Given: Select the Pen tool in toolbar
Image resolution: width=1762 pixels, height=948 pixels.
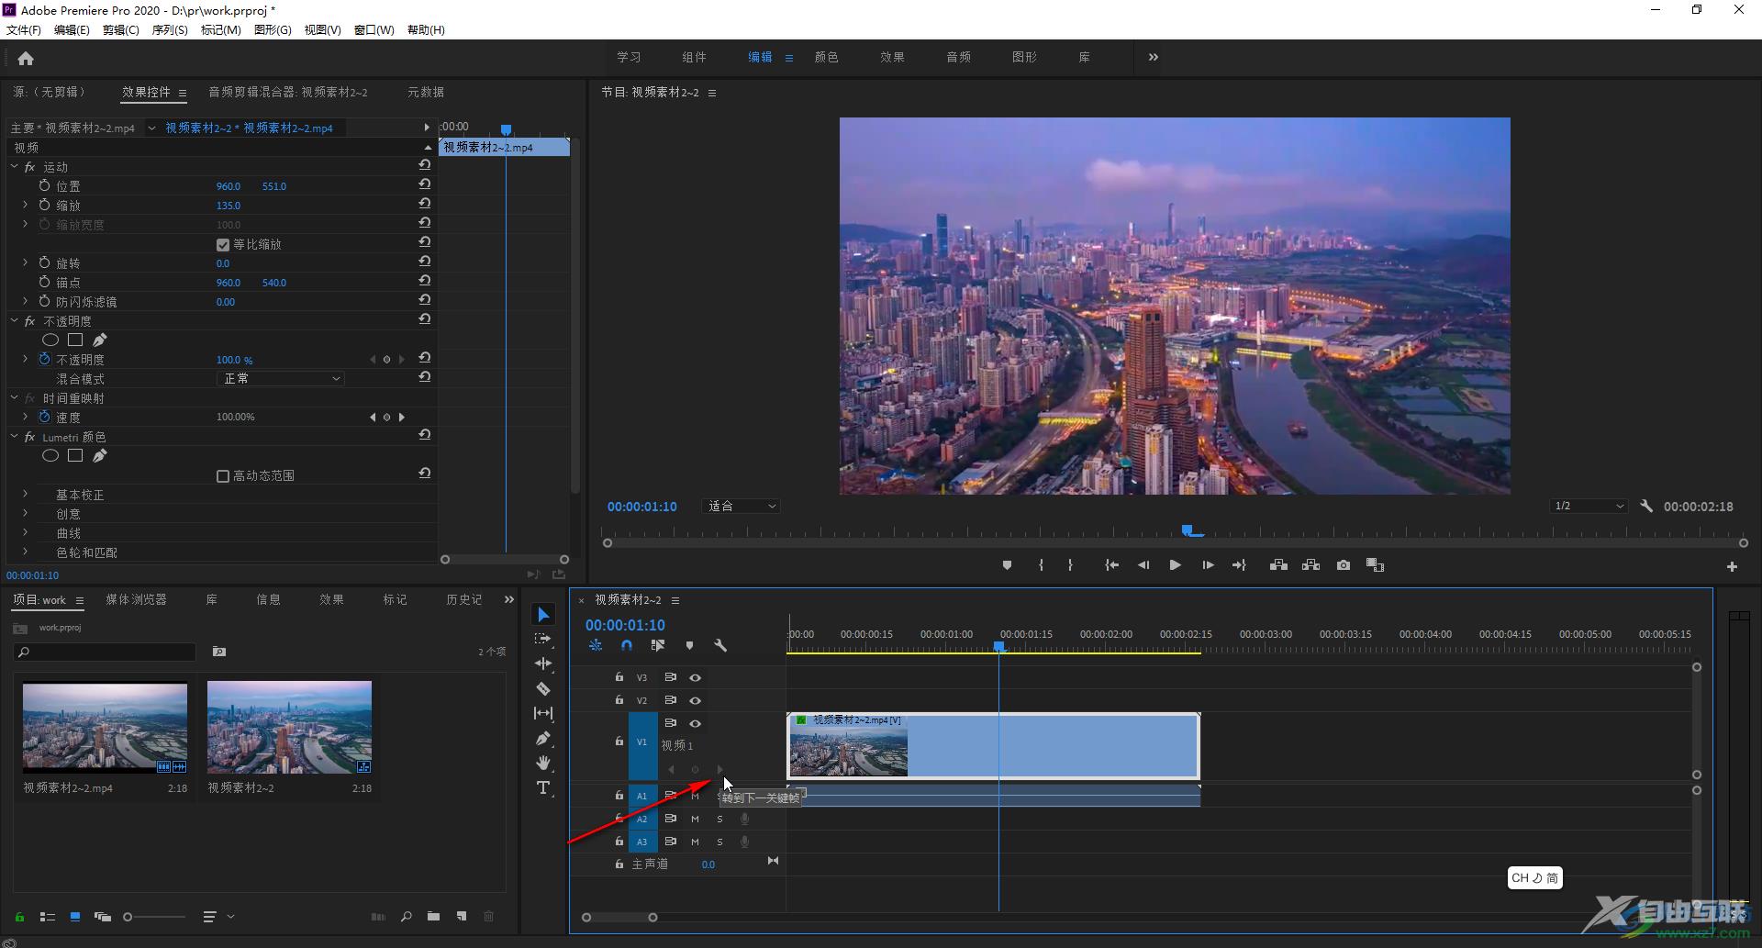Looking at the screenshot, I should 543,738.
